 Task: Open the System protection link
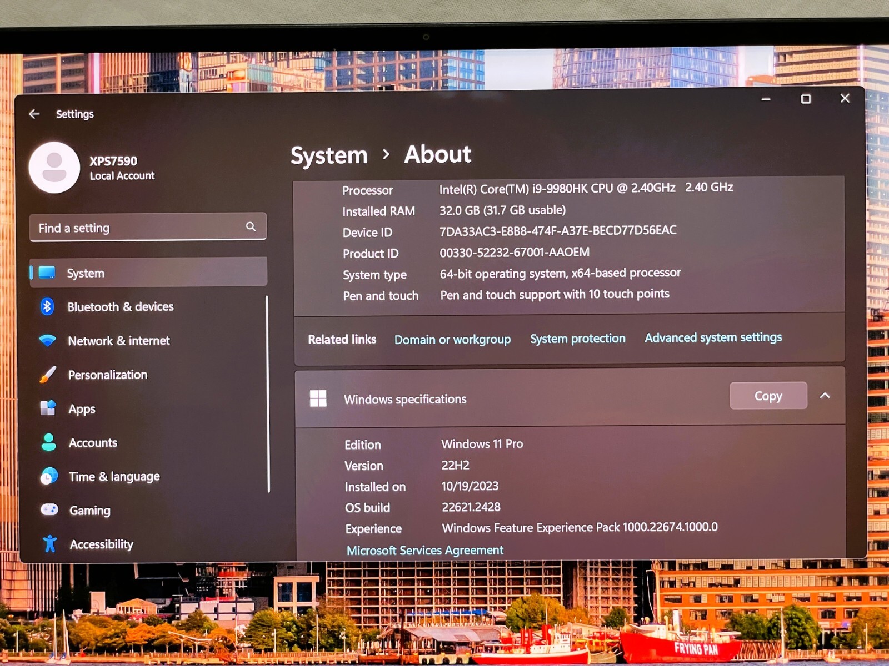click(578, 339)
